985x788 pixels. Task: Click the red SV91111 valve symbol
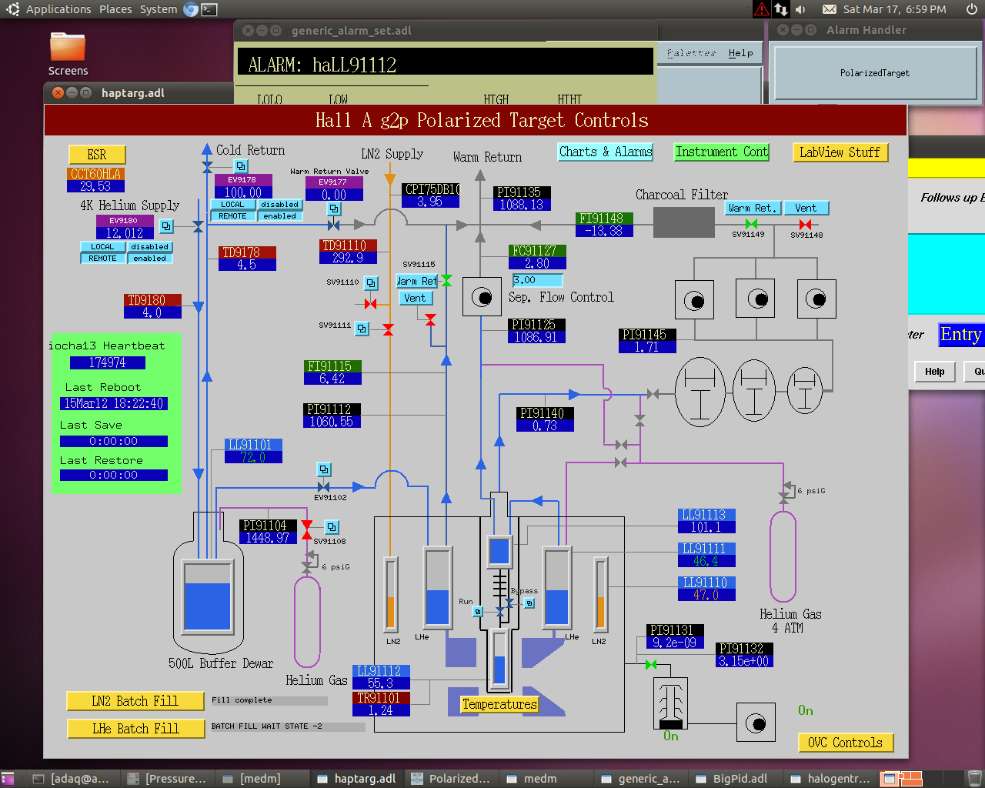388,329
